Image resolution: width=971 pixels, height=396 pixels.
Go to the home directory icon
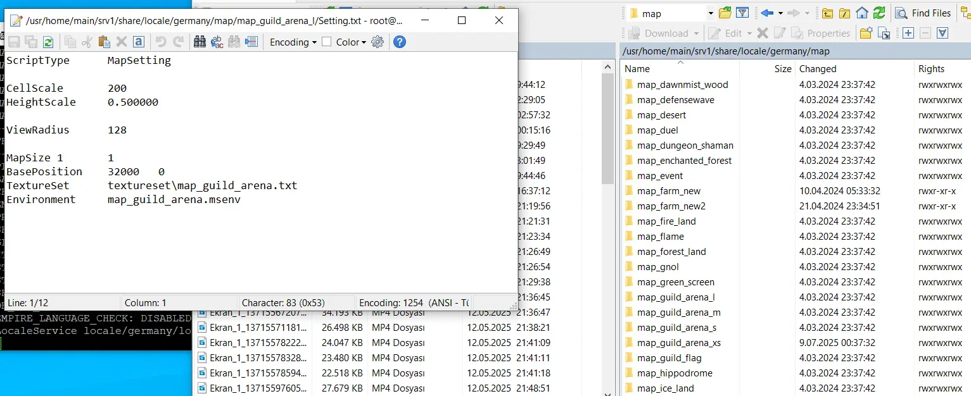862,13
